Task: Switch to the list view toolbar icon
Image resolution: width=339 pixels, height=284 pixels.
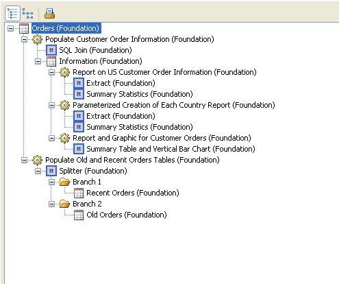Action: (12, 14)
